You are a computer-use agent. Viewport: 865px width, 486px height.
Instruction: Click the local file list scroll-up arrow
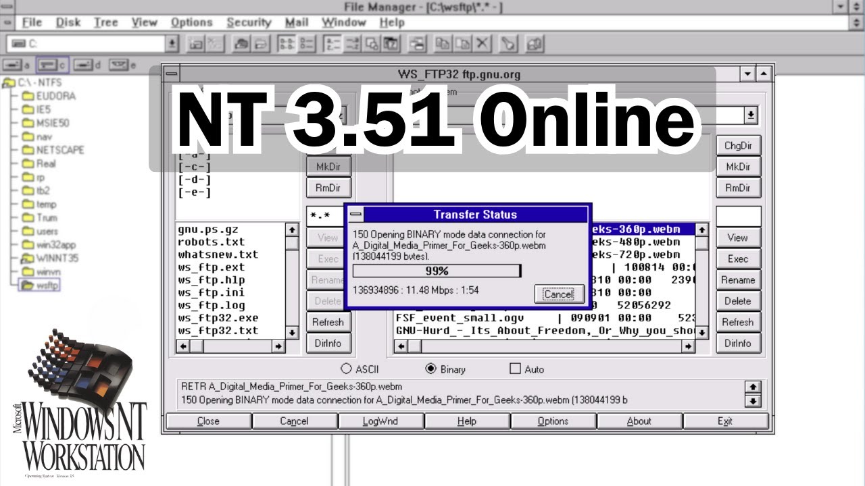coord(292,230)
